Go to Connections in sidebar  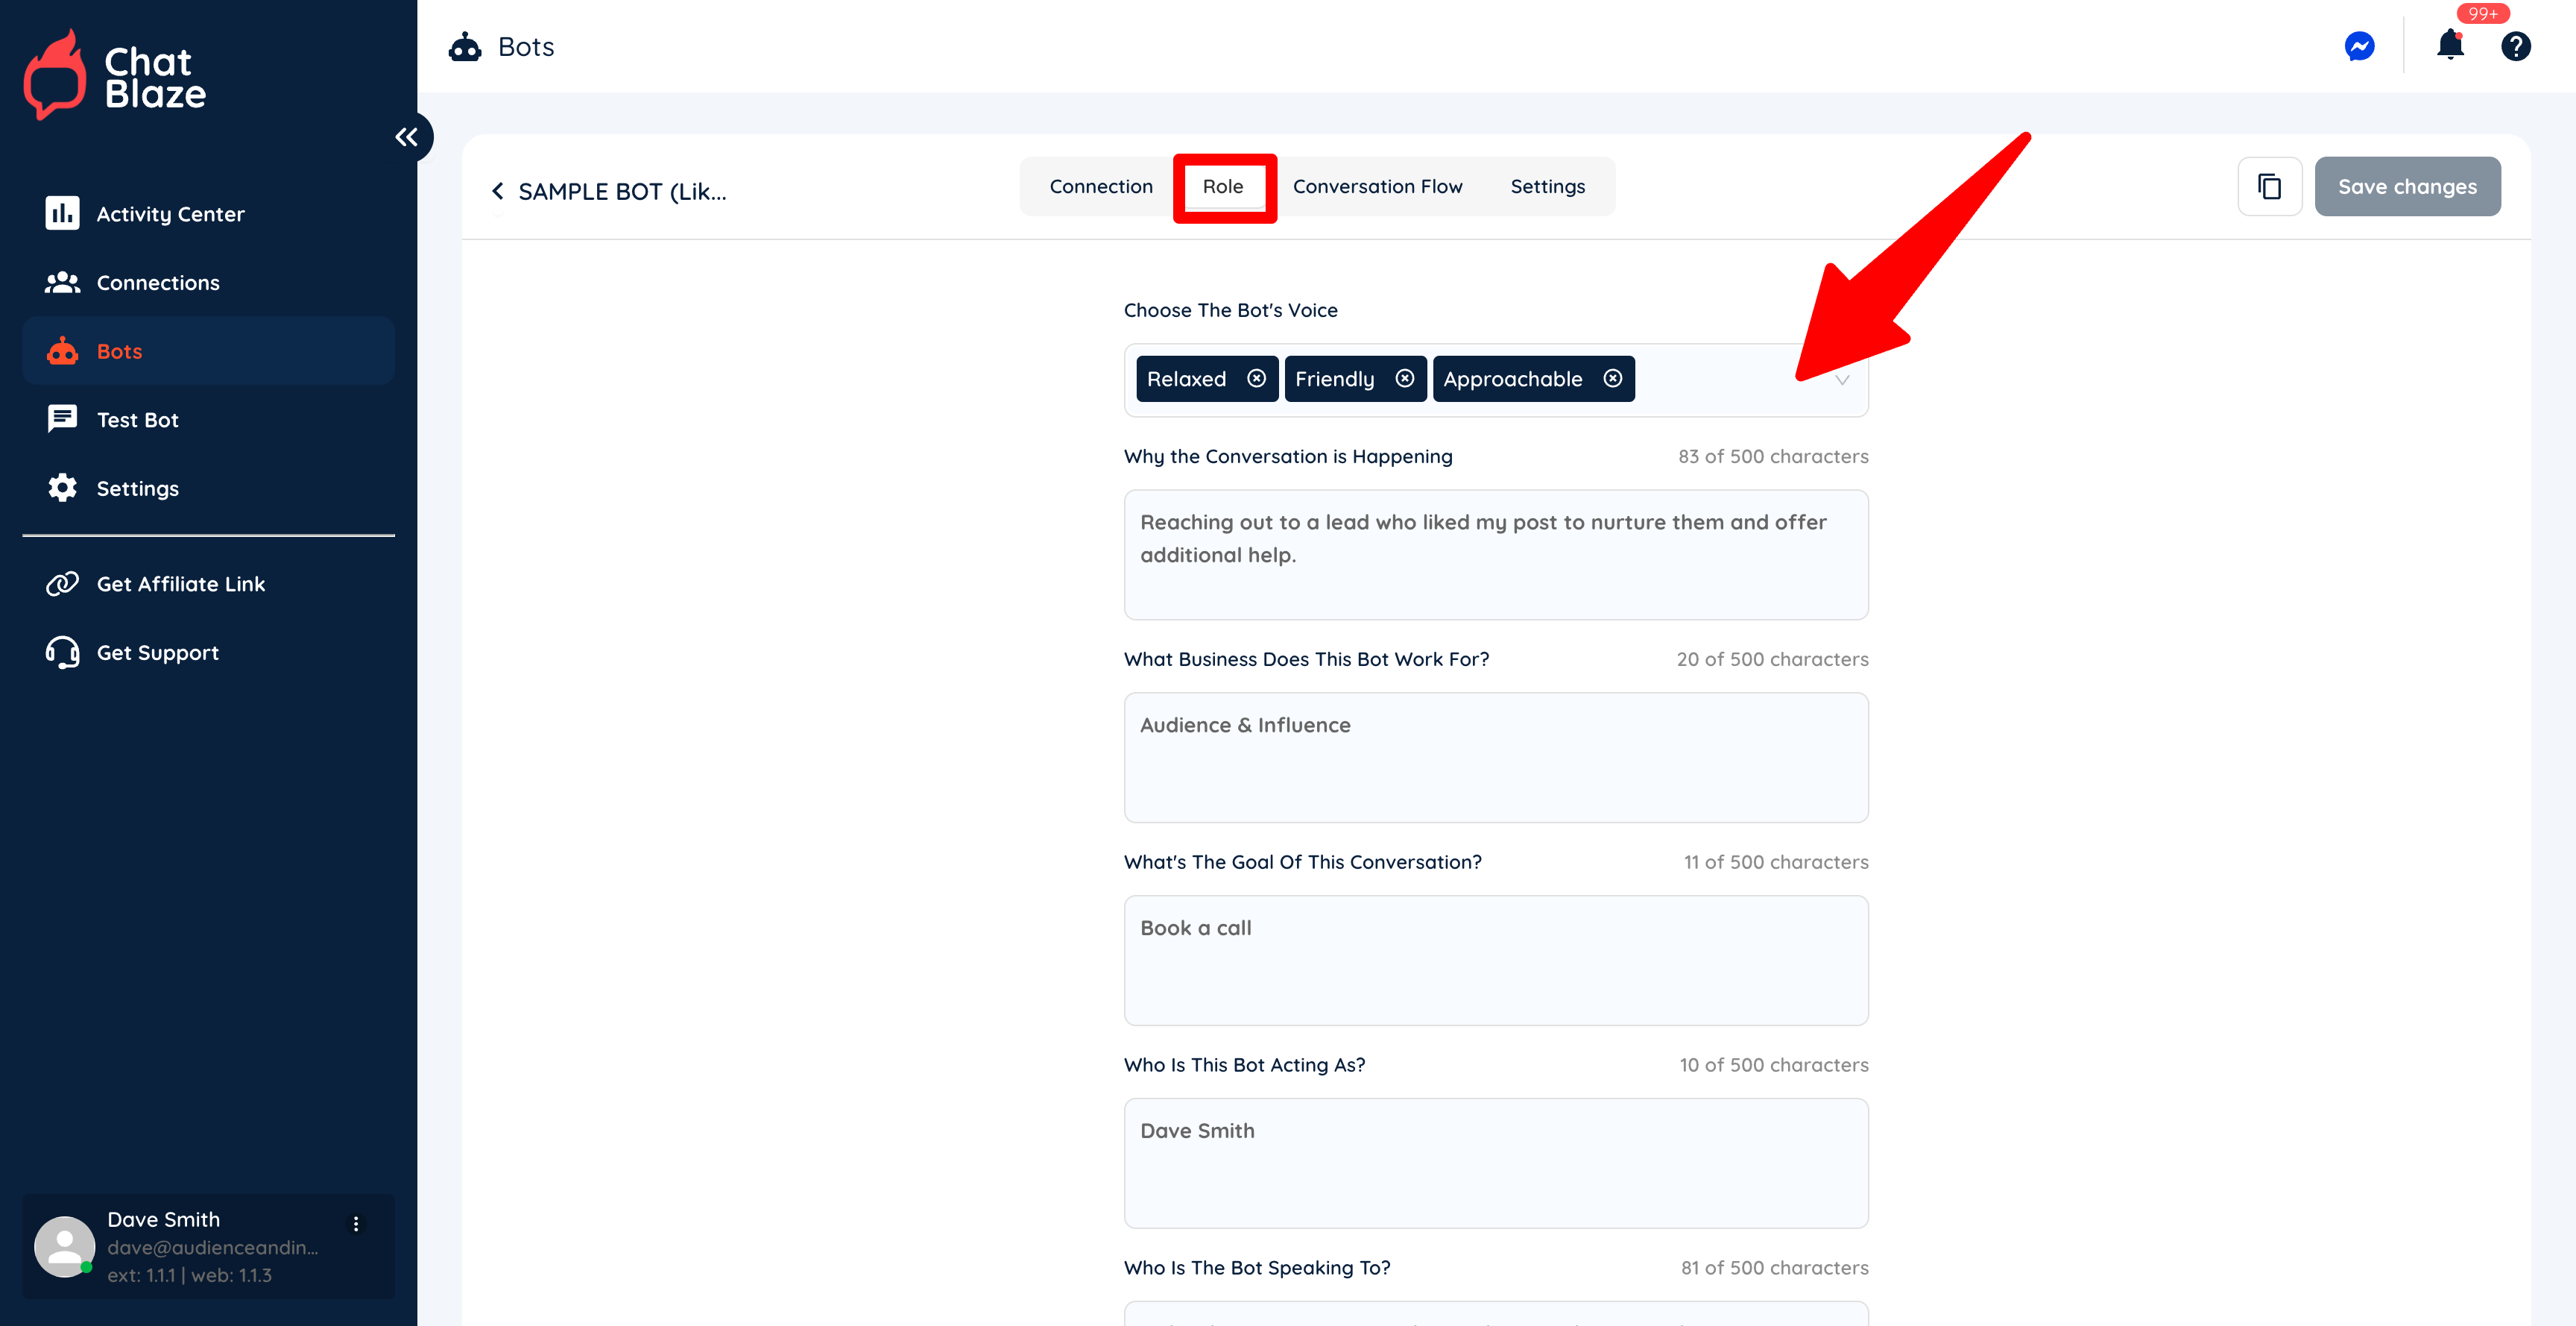pos(157,283)
